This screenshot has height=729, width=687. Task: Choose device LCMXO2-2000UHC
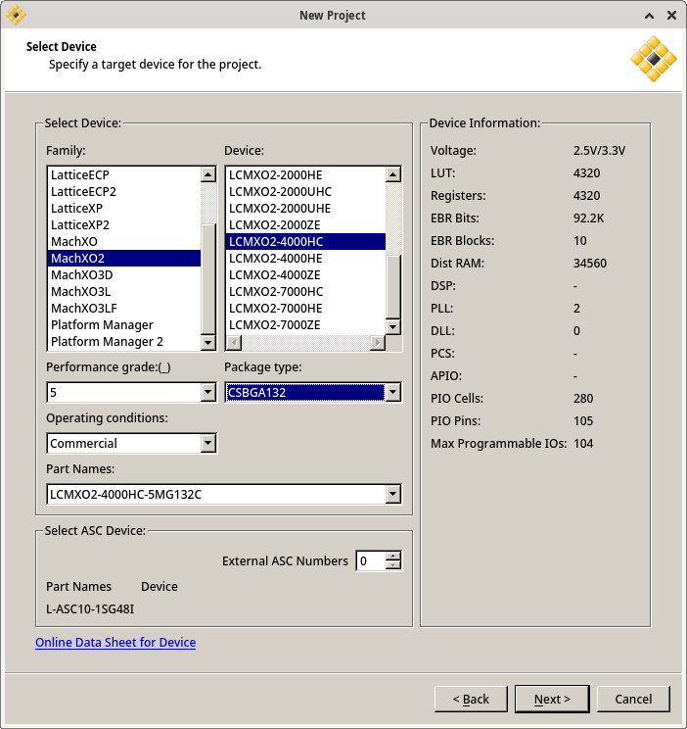305,191
